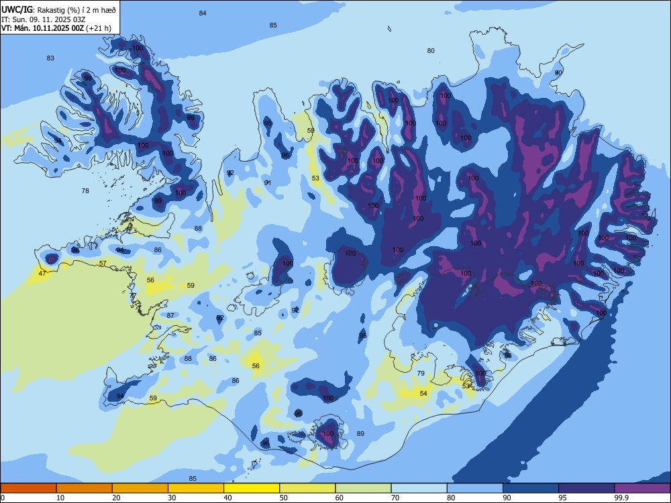
Task: Click the '60' legend scale label
Action: click(x=340, y=498)
